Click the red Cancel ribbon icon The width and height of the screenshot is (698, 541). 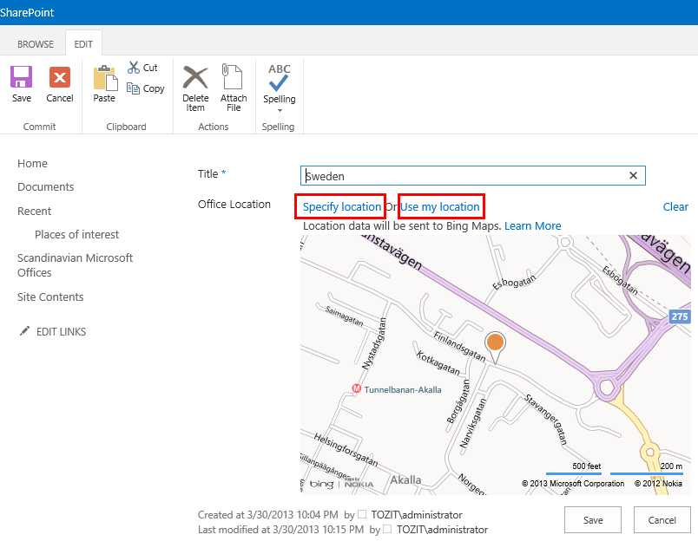click(60, 77)
